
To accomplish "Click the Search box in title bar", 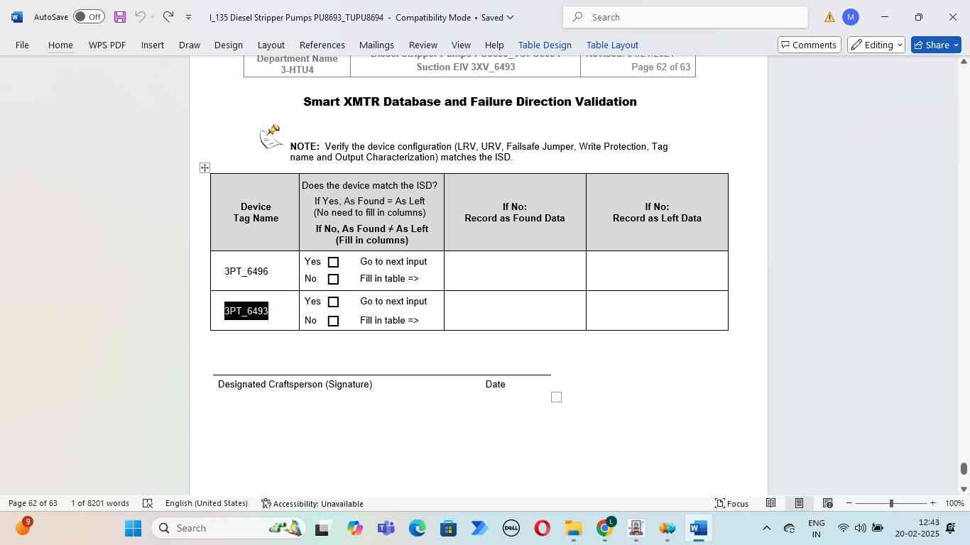I will point(685,17).
